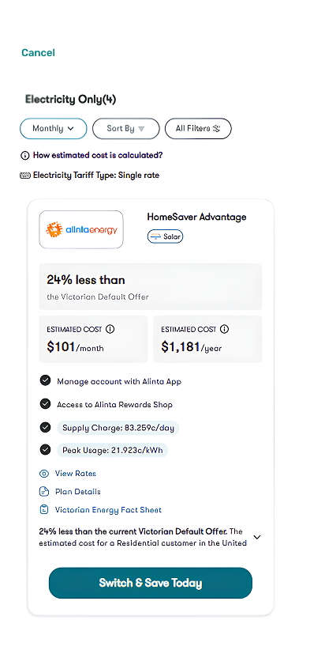Viewport: 310px width, 650px height.
Task: Click the checkmark next to Access to Alinta Rewards Shop
Action: tap(45, 404)
